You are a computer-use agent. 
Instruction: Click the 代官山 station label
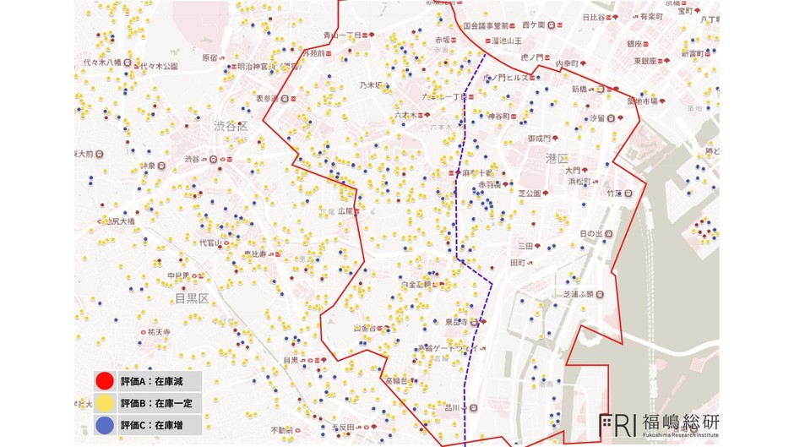coord(210,243)
